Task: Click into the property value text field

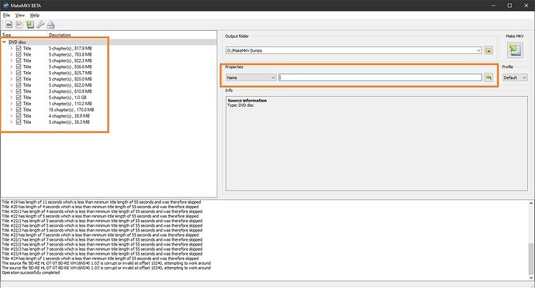Action: coord(380,77)
